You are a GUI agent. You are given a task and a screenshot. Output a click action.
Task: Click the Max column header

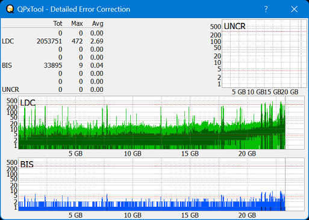(x=77, y=23)
